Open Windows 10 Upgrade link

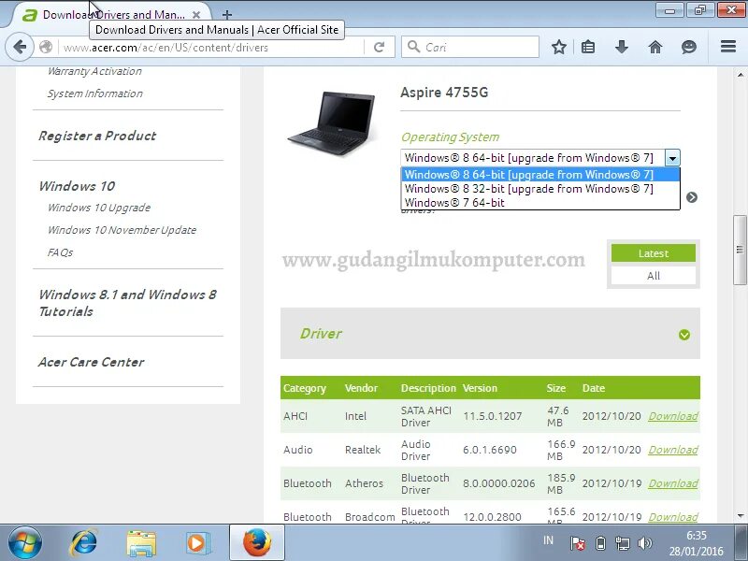pyautogui.click(x=99, y=208)
